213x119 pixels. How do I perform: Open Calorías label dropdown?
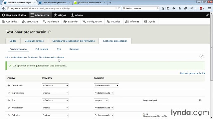pyautogui.click(x=55, y=115)
